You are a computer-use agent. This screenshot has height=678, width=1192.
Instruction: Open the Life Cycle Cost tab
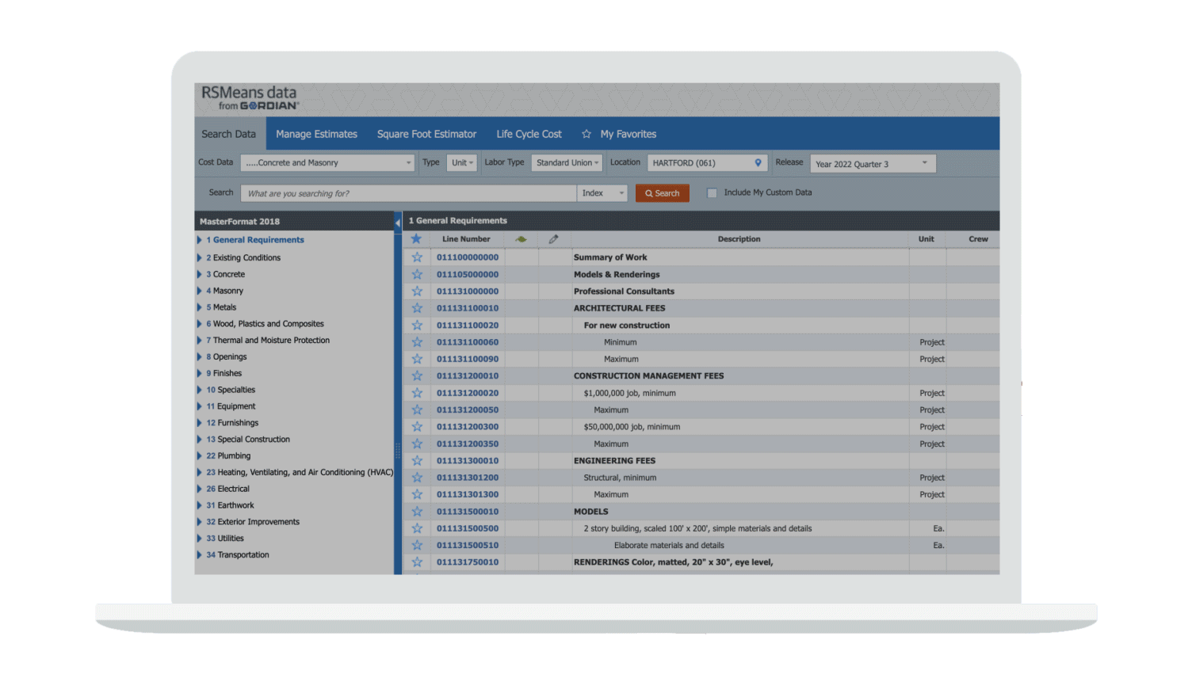pyautogui.click(x=529, y=134)
